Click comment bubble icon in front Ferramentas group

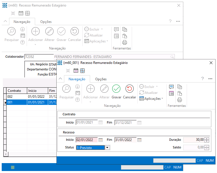[171, 87]
